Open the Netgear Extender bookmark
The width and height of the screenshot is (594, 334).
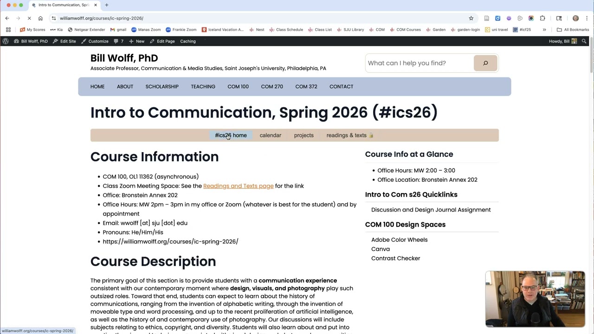coord(86,30)
